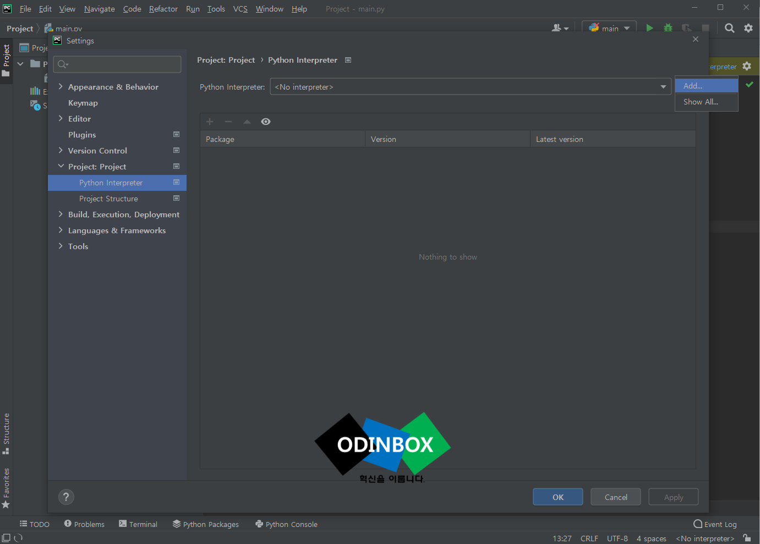Open the Python Interpreter dropdown
The image size is (760, 544).
(471, 87)
